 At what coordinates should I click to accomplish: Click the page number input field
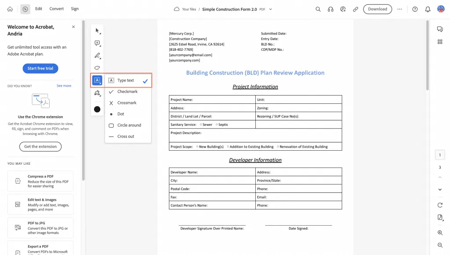[440, 154]
